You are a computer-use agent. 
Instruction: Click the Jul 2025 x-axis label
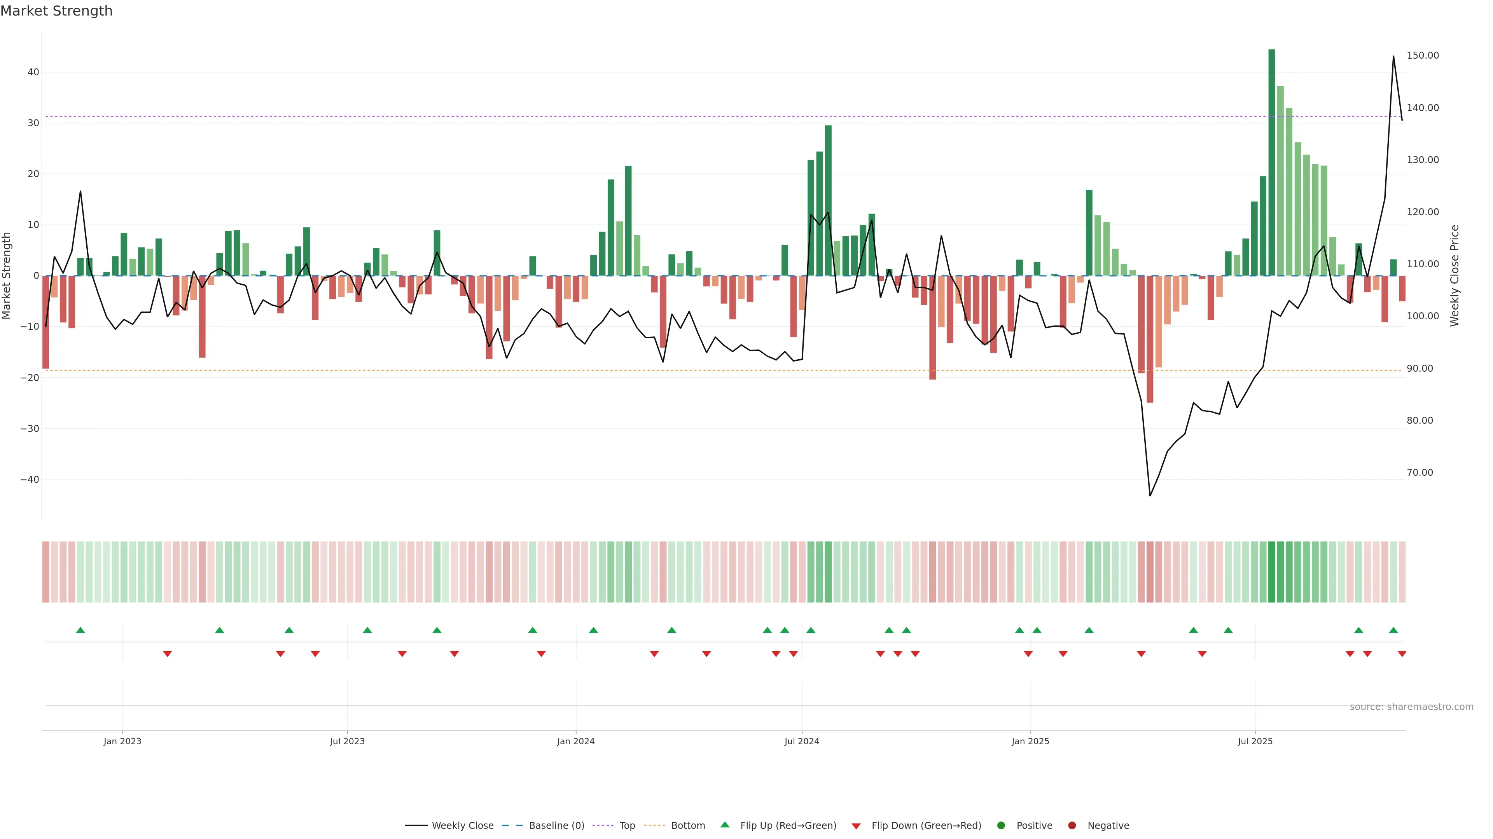[x=1255, y=741]
